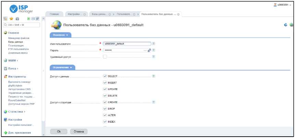Viewport: 295px width, 138px height.
Task: Switch to the Базы данных tab
Action: (x=99, y=14)
